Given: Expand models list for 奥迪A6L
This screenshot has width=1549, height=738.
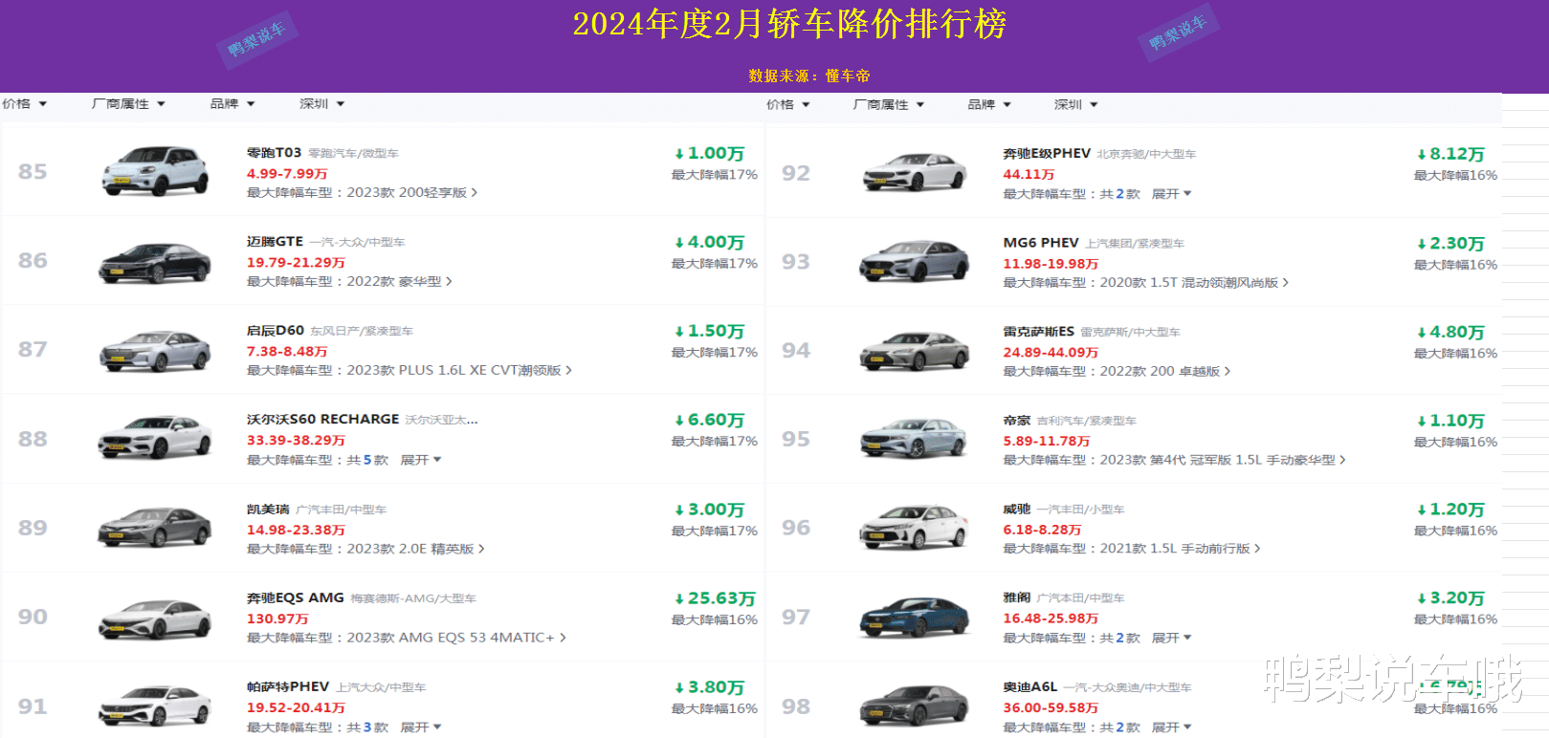Looking at the screenshot, I should click(x=1172, y=727).
